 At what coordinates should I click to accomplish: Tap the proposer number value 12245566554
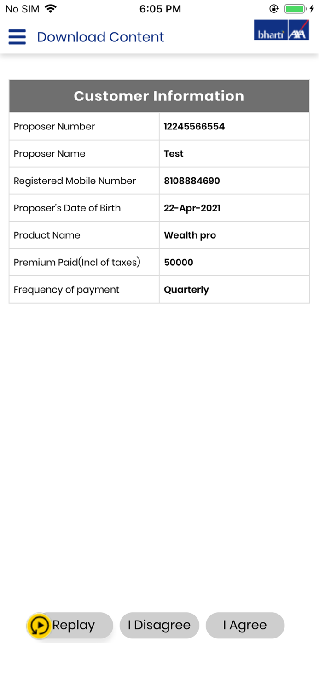(x=194, y=127)
